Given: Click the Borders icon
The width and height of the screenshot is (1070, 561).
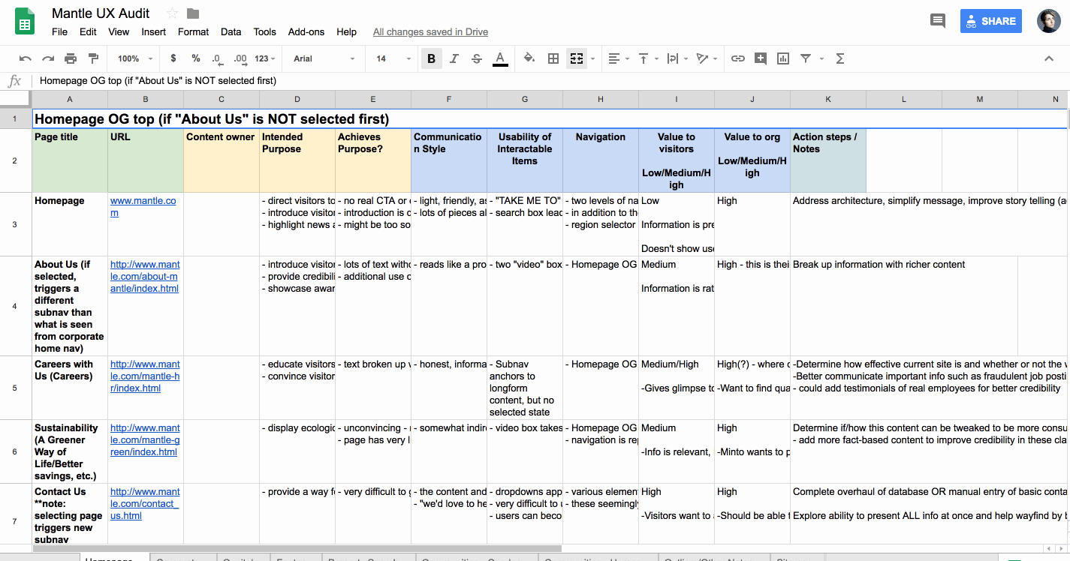Looking at the screenshot, I should (553, 58).
